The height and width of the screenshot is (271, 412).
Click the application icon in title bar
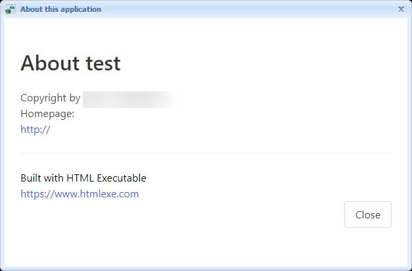[10, 9]
